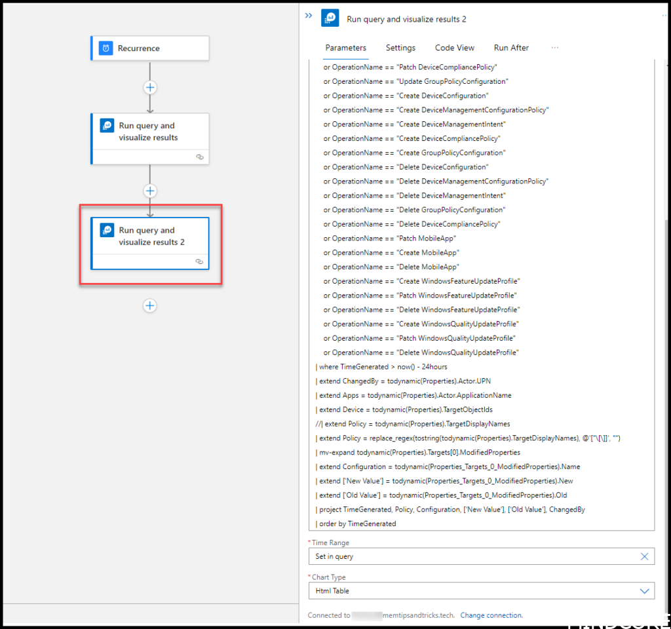The height and width of the screenshot is (629, 671).
Task: Add a step between Recurrence and the first action
Action: tap(149, 87)
